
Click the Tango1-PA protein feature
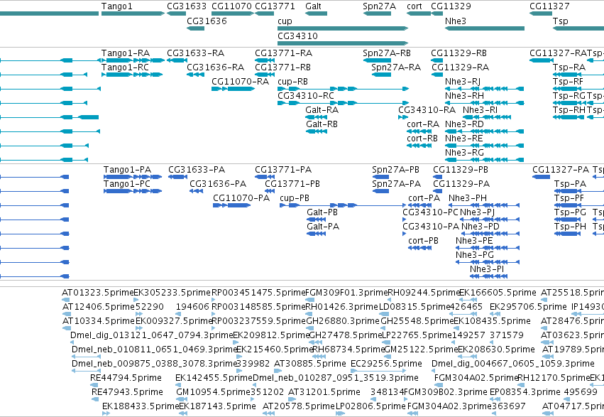click(133, 177)
